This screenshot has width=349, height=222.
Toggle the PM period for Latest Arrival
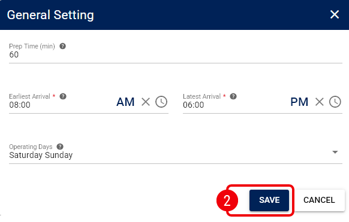299,102
